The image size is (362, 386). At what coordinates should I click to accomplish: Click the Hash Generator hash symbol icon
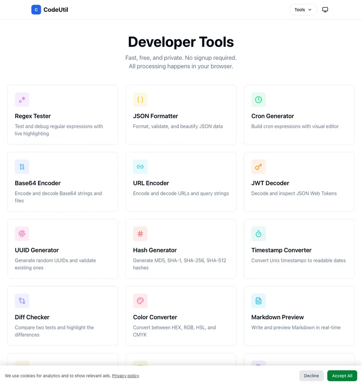[x=140, y=234]
